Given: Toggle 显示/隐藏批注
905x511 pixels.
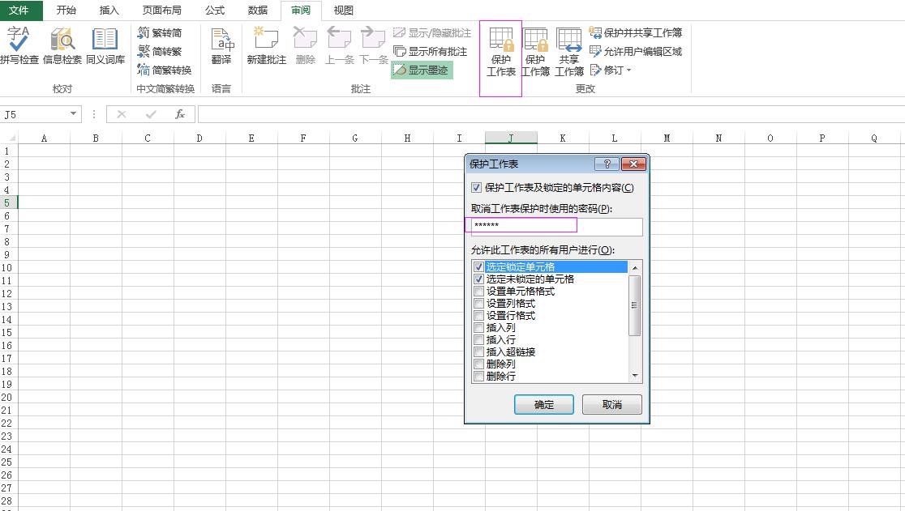Looking at the screenshot, I should tap(431, 33).
